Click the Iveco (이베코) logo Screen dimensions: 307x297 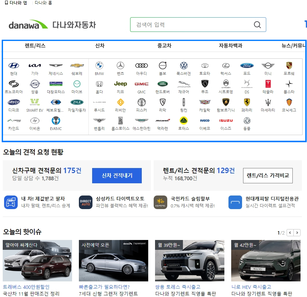tap(205, 120)
